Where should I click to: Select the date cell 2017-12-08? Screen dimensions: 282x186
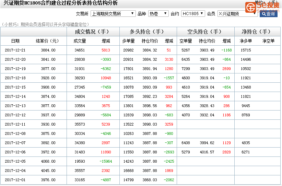(x=15, y=133)
